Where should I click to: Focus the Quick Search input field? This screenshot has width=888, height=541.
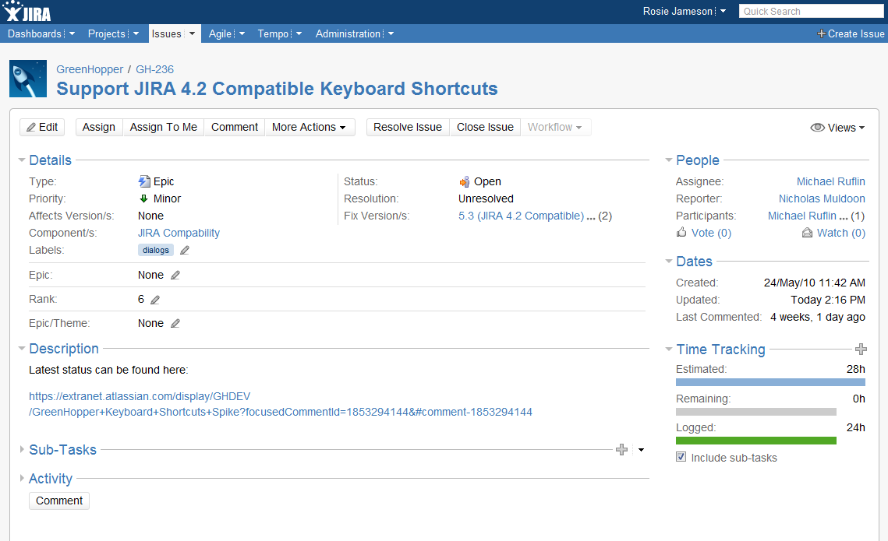pyautogui.click(x=811, y=12)
